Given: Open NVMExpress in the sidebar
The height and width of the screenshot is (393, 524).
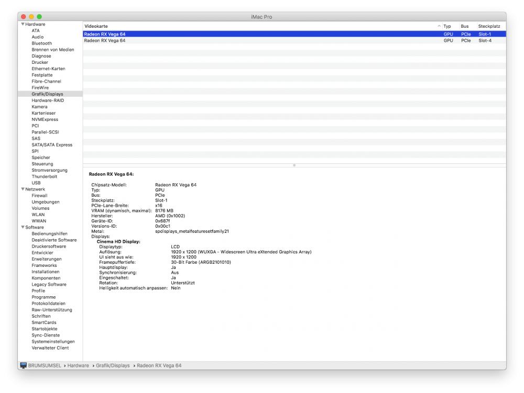Looking at the screenshot, I should click(x=45, y=119).
